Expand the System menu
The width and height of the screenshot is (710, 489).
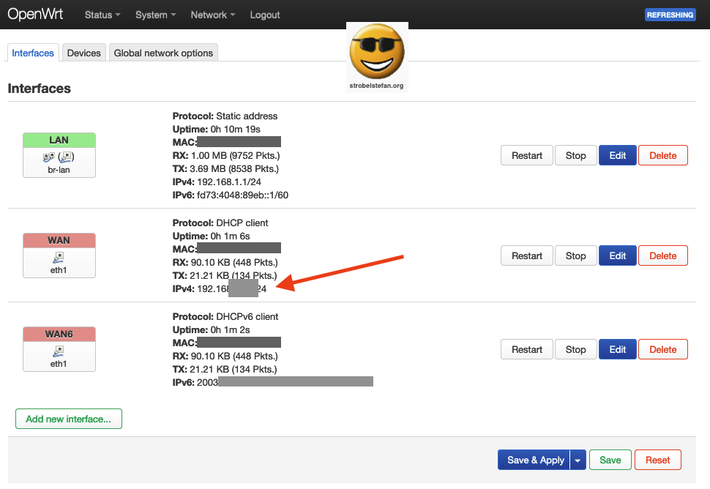click(x=155, y=15)
